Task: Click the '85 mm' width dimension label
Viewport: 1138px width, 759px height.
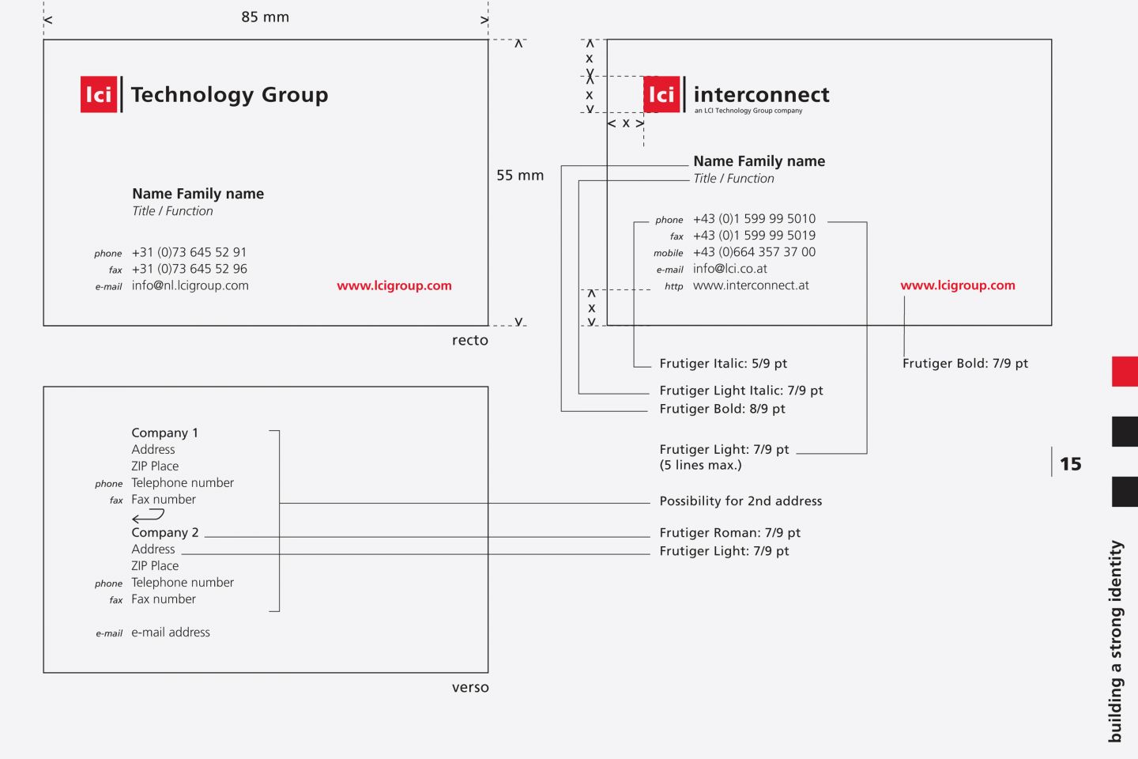Action: click(266, 17)
